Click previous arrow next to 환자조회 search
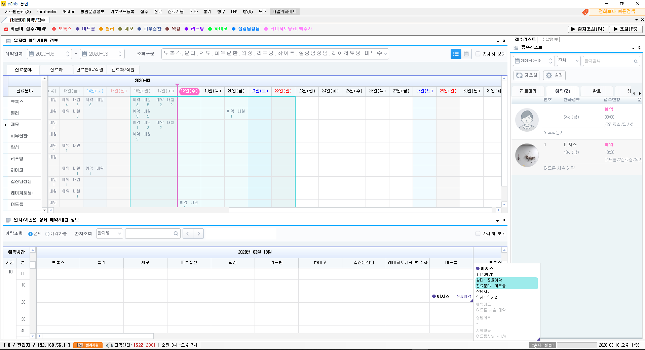Viewport: 645px width, 350px height. (188, 233)
